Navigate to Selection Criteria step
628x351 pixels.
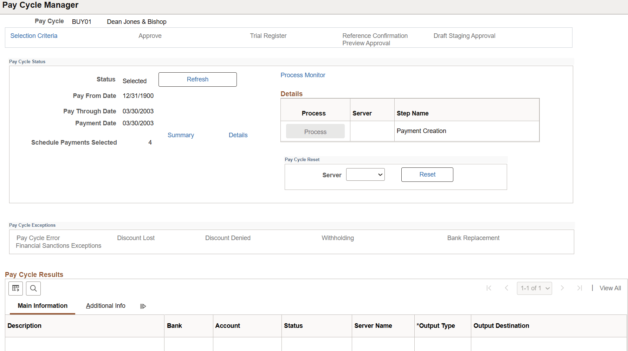click(x=34, y=35)
